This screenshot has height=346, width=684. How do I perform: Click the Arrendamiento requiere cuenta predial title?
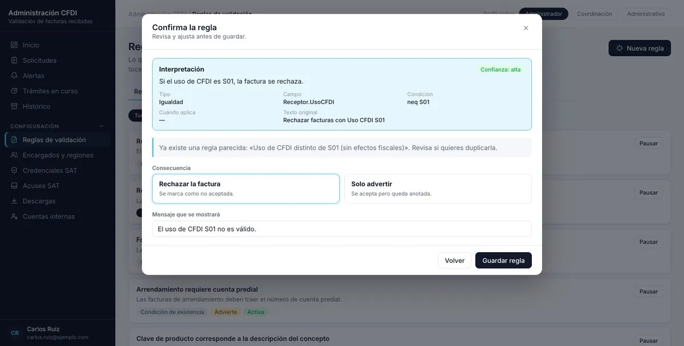[x=197, y=289]
